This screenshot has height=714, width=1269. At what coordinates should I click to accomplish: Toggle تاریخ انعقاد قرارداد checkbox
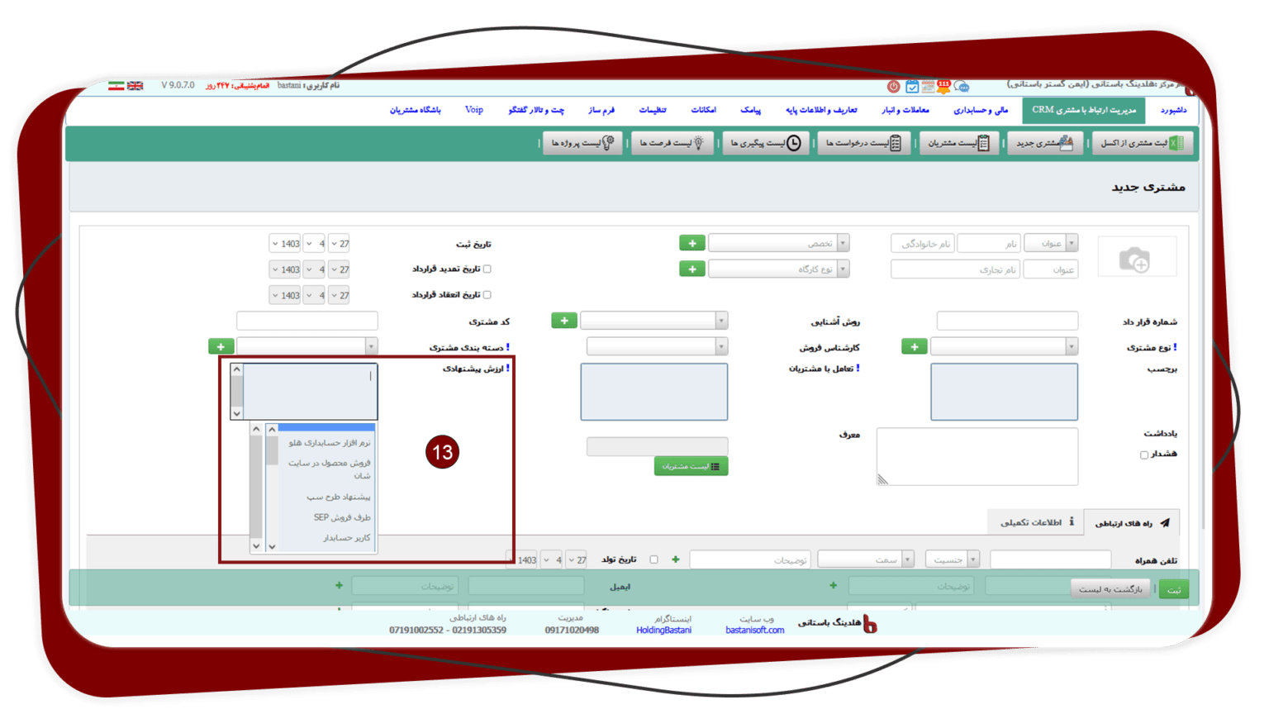tap(487, 295)
